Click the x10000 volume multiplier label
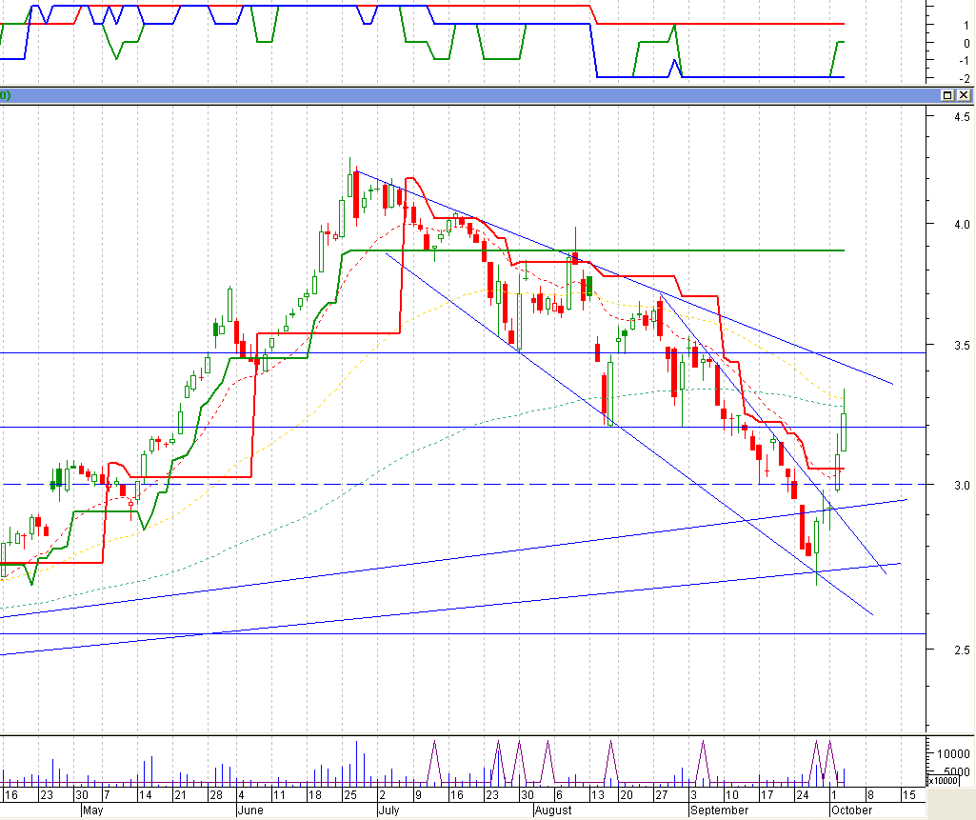The image size is (976, 820). [943, 781]
